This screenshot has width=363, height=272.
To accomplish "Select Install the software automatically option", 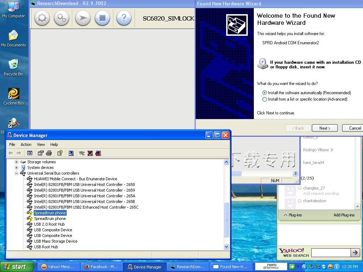I will [x=264, y=93].
